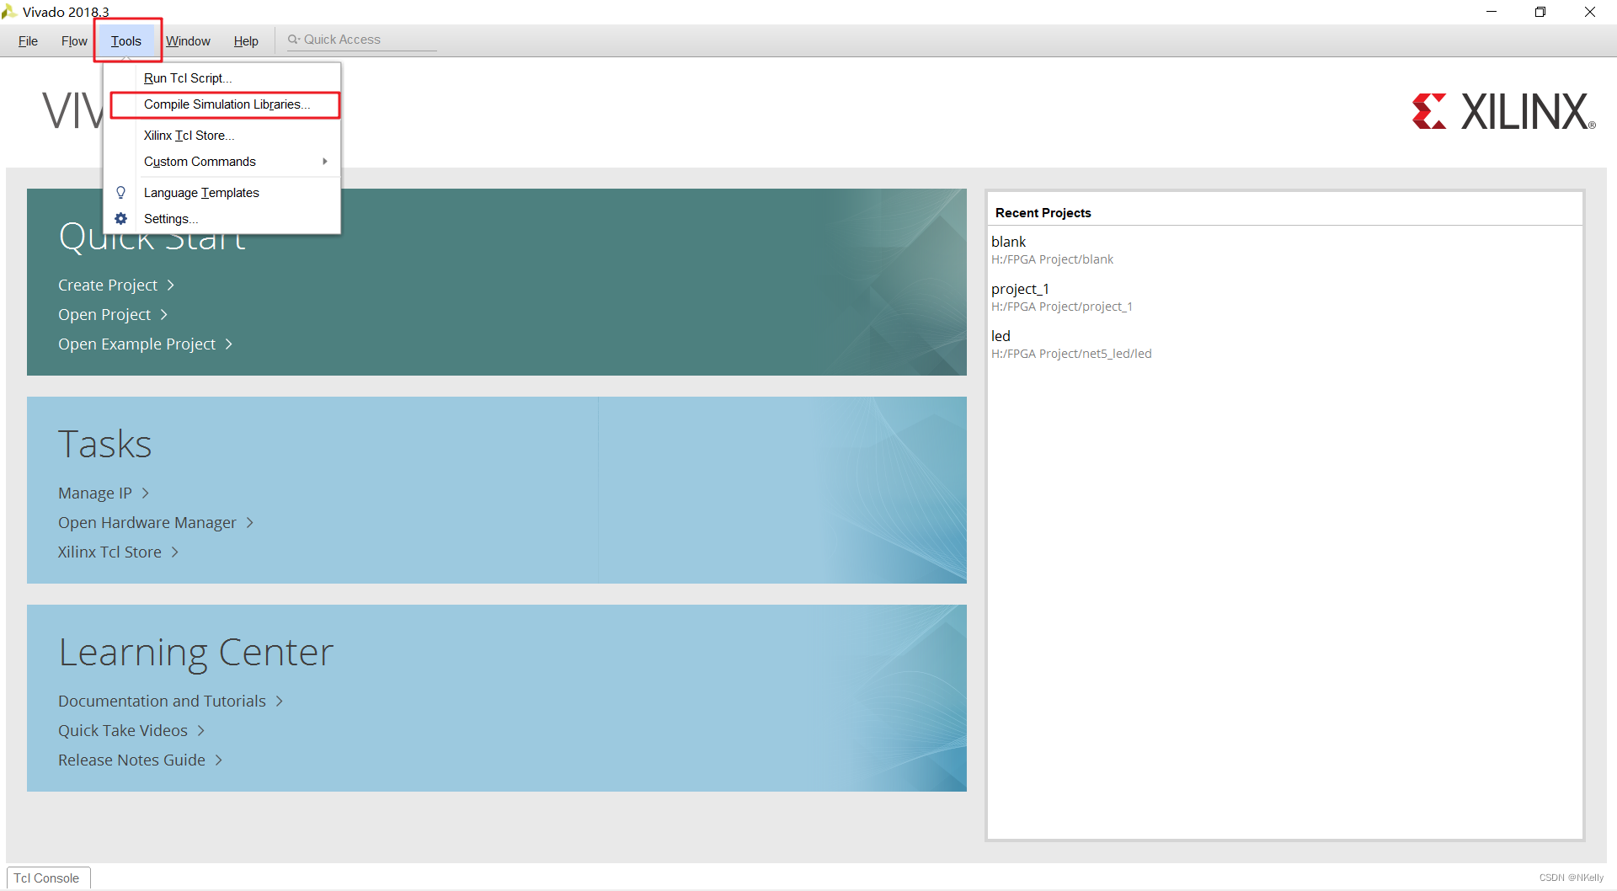Click the Quick Access magnifier icon
This screenshot has height=891, width=1617.
pyautogui.click(x=293, y=40)
